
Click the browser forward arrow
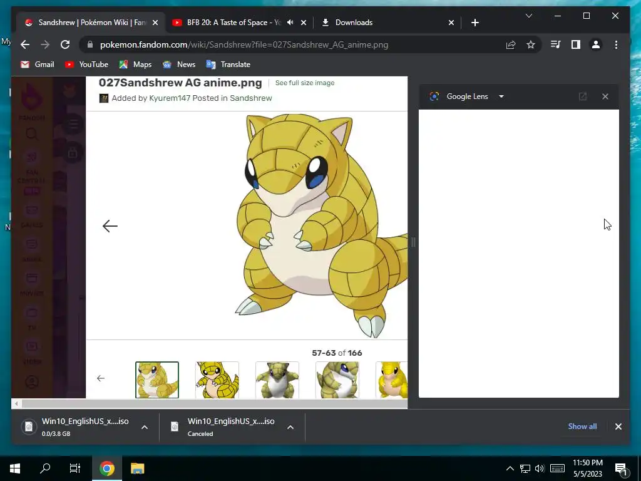click(45, 44)
